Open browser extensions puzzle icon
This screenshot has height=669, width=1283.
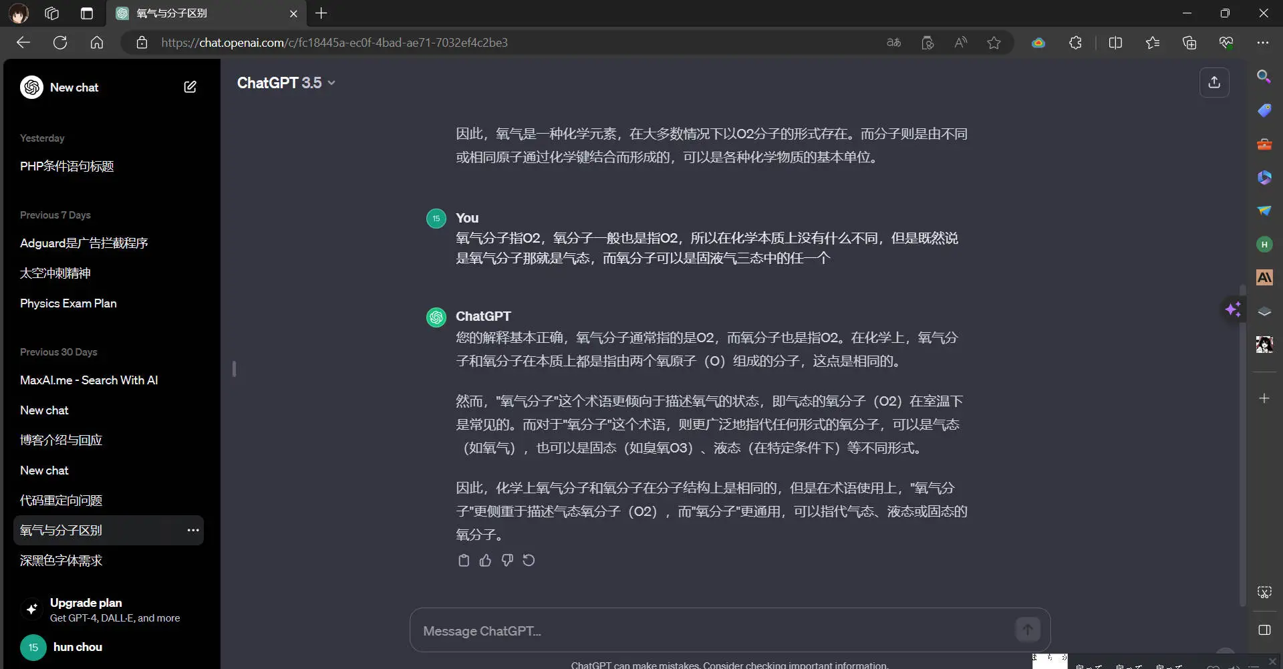pos(1075,43)
